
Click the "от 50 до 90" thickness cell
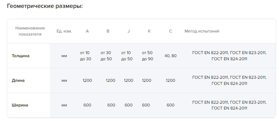click(x=147, y=56)
